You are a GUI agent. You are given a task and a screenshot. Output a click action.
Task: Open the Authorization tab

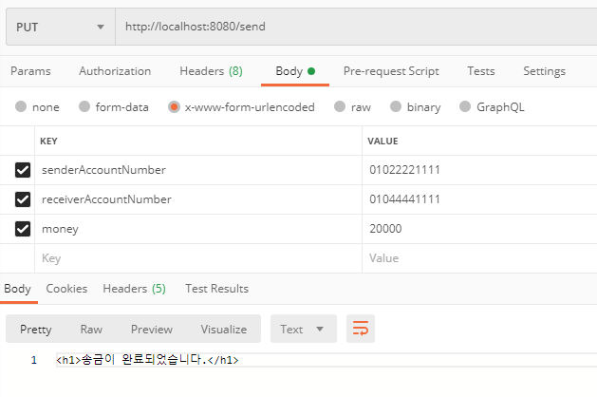[115, 71]
